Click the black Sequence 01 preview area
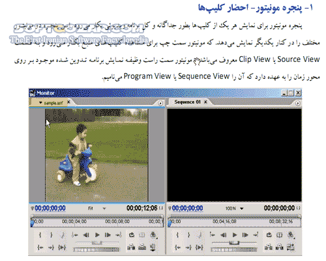 (x=234, y=155)
